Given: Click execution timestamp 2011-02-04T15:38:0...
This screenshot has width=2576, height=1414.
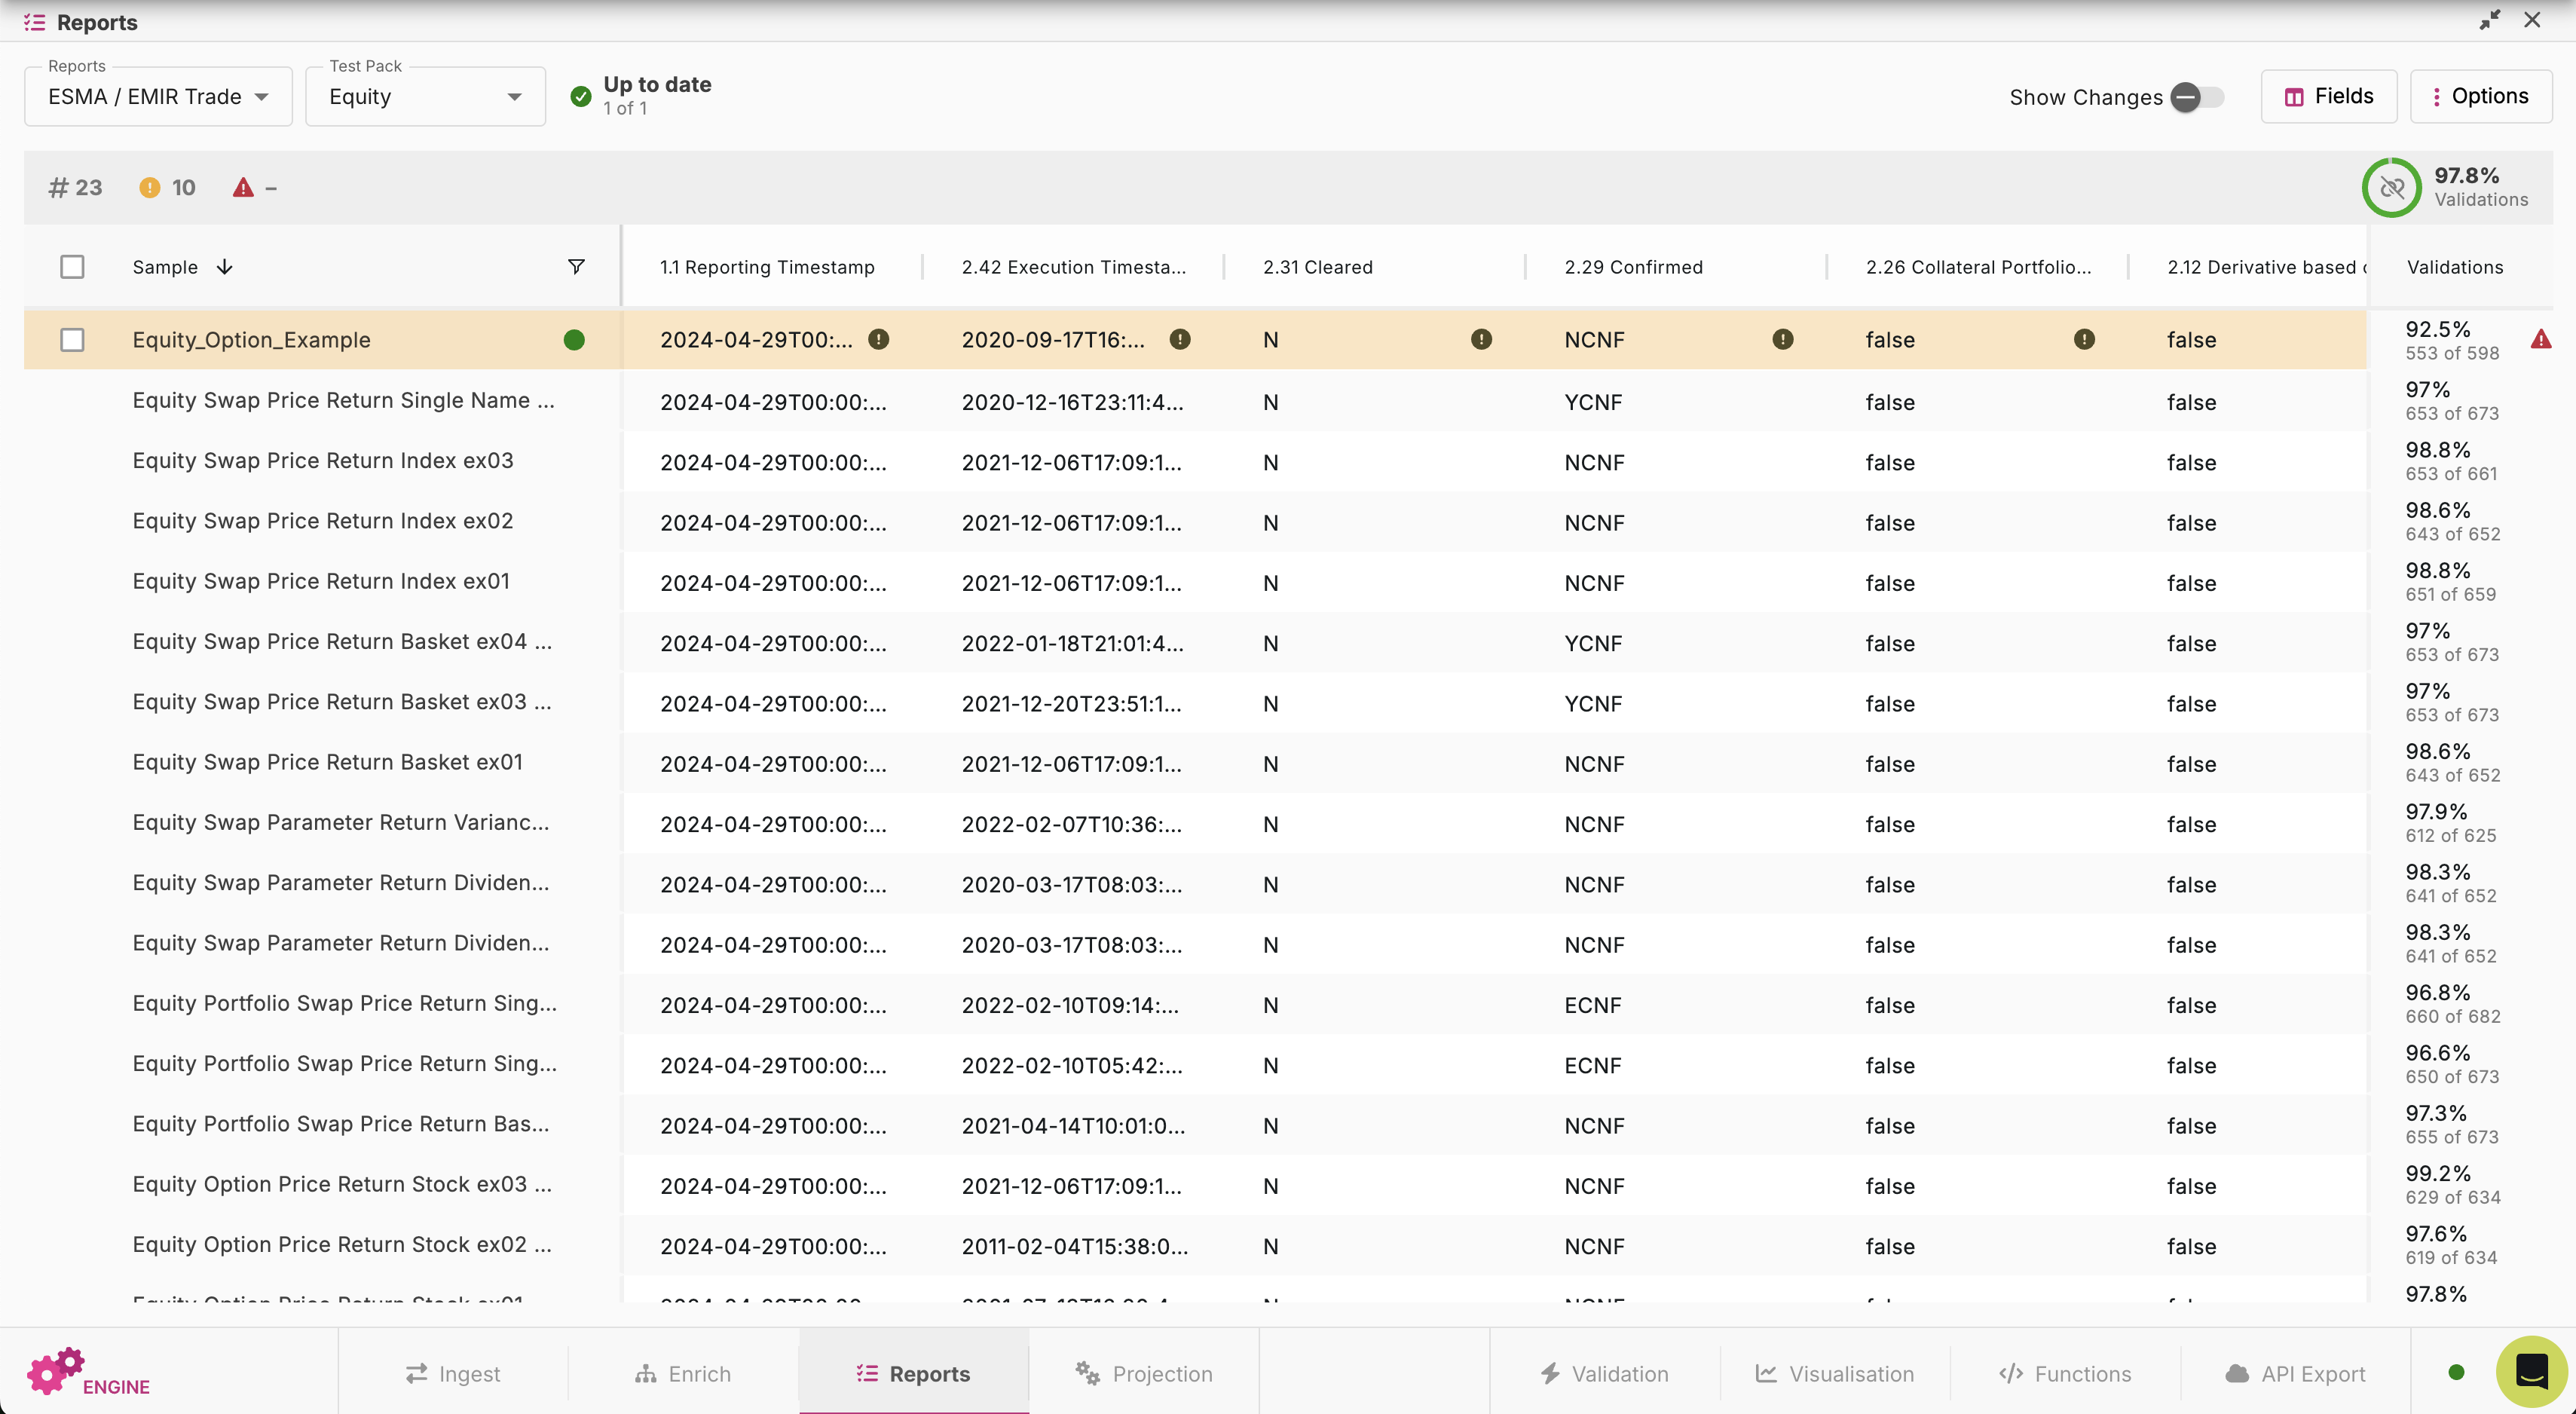Looking at the screenshot, I should point(1075,1246).
